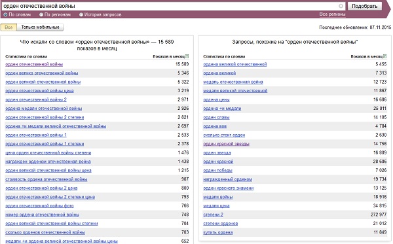Open link орден красного знамени

coord(229,188)
